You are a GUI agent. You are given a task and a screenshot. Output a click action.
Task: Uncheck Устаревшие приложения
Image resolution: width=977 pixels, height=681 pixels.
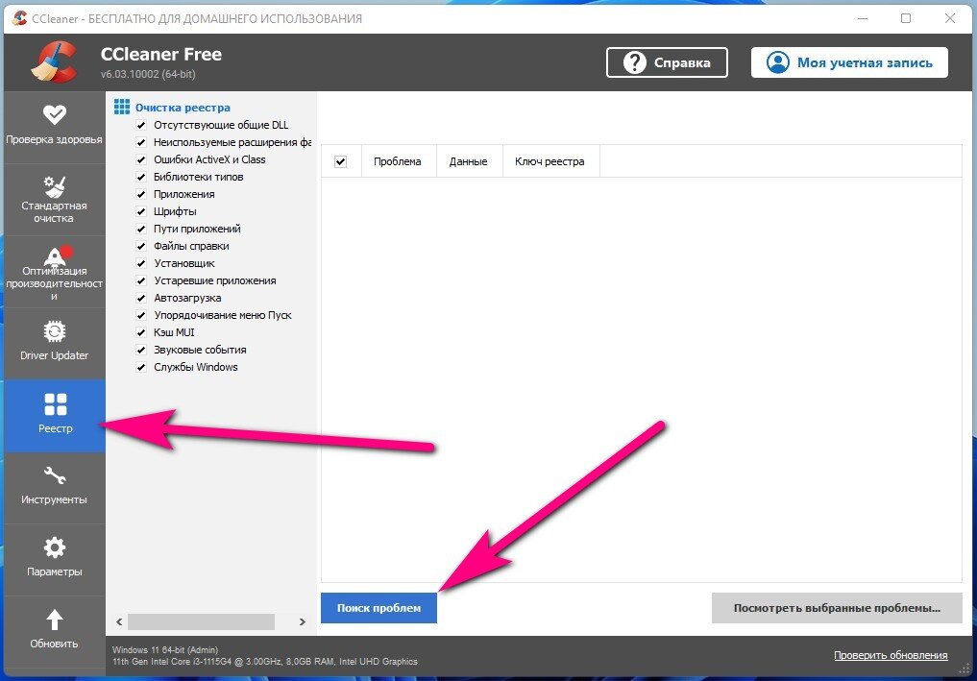[141, 280]
